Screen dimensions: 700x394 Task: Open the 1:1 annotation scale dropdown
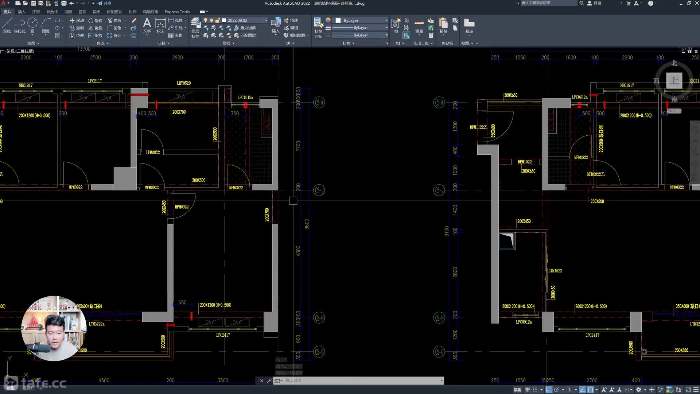click(629, 389)
